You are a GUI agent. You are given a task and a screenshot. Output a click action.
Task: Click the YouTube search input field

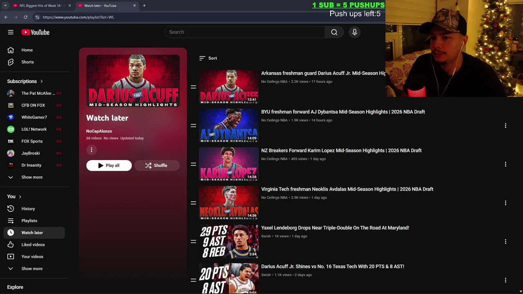click(244, 32)
